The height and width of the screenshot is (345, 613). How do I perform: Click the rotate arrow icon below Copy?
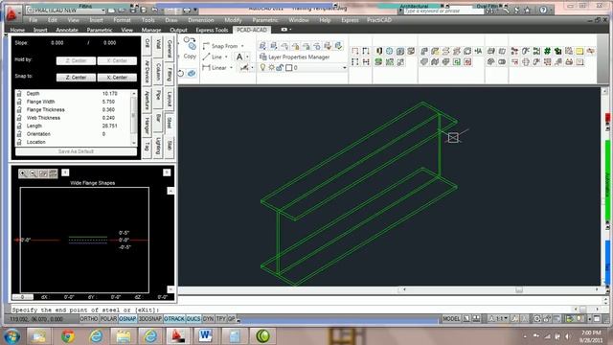tap(181, 73)
